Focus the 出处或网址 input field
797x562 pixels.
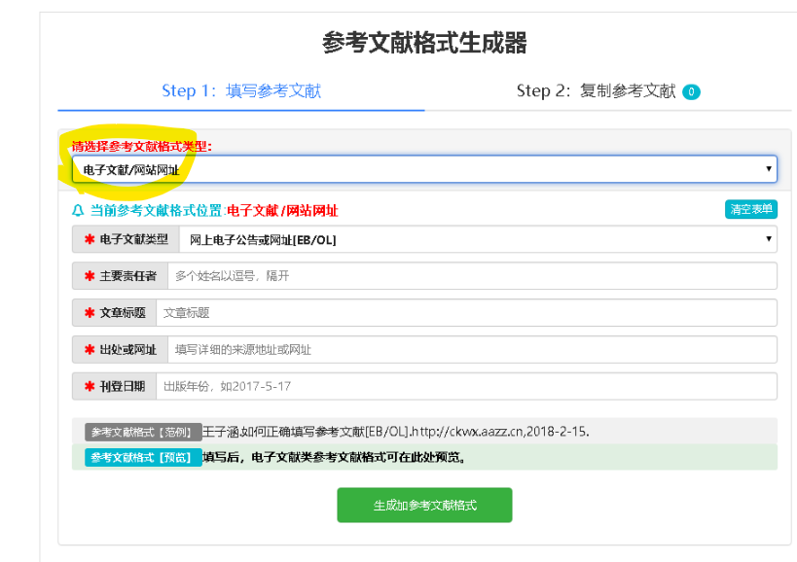[x=472, y=350]
